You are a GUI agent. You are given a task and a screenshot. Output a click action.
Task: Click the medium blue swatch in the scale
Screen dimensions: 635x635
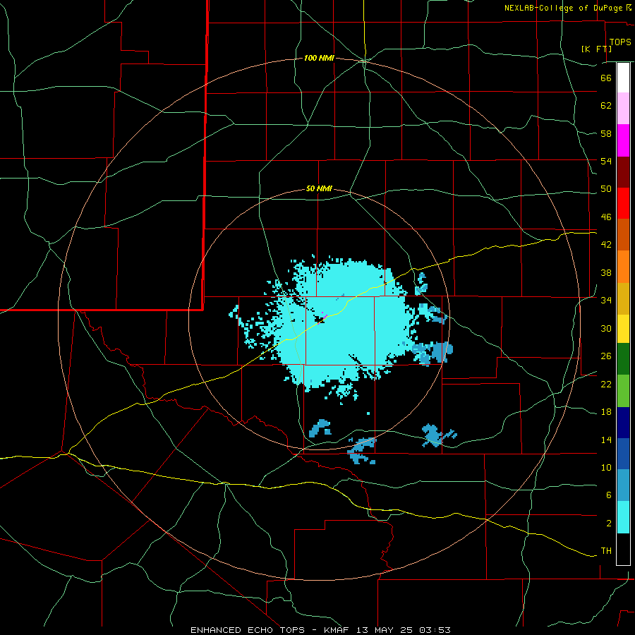pyautogui.click(x=623, y=454)
